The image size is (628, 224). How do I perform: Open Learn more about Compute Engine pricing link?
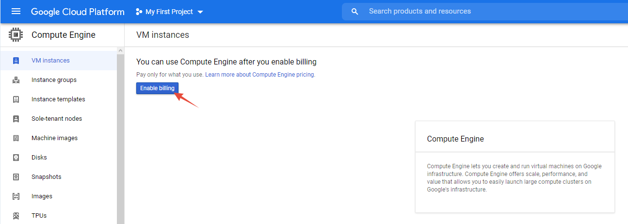coord(260,75)
